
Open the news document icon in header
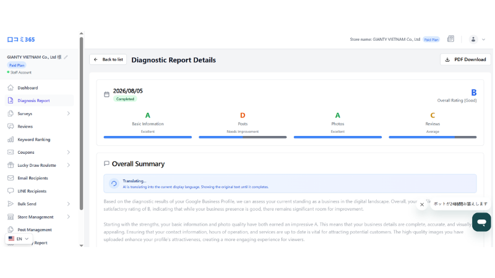tap(450, 39)
